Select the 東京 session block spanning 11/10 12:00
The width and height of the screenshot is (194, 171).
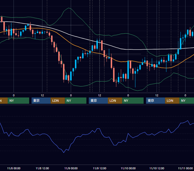tap(155, 101)
